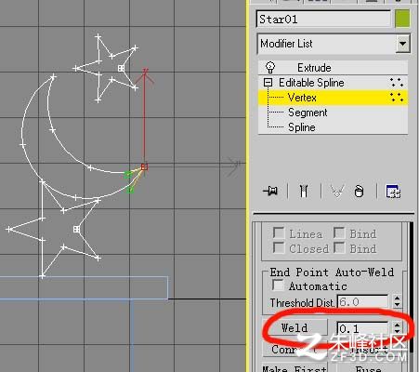Check the Closed checkbox
This screenshot has height=372, width=419.
tap(279, 247)
